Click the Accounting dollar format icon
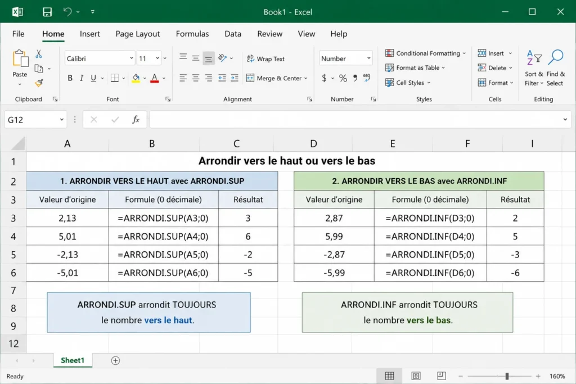Screen dimensions: 576x384 coord(324,78)
